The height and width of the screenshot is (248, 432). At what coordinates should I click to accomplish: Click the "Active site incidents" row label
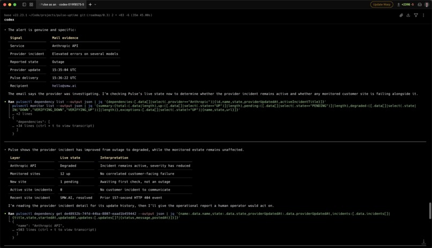[31, 190]
